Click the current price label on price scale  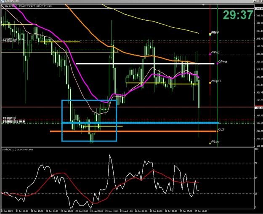click(259, 108)
